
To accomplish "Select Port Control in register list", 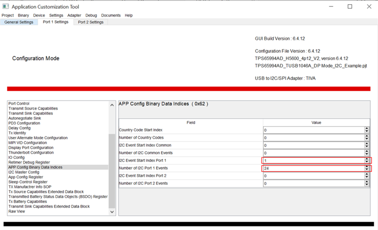I will point(19,104).
